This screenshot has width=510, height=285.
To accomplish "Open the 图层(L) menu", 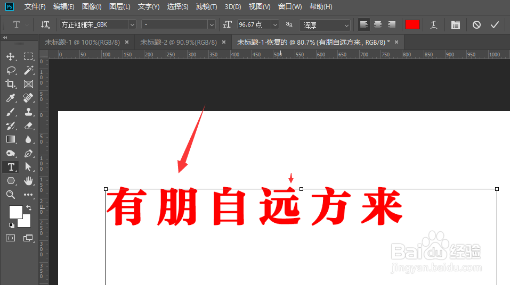I will (120, 6).
